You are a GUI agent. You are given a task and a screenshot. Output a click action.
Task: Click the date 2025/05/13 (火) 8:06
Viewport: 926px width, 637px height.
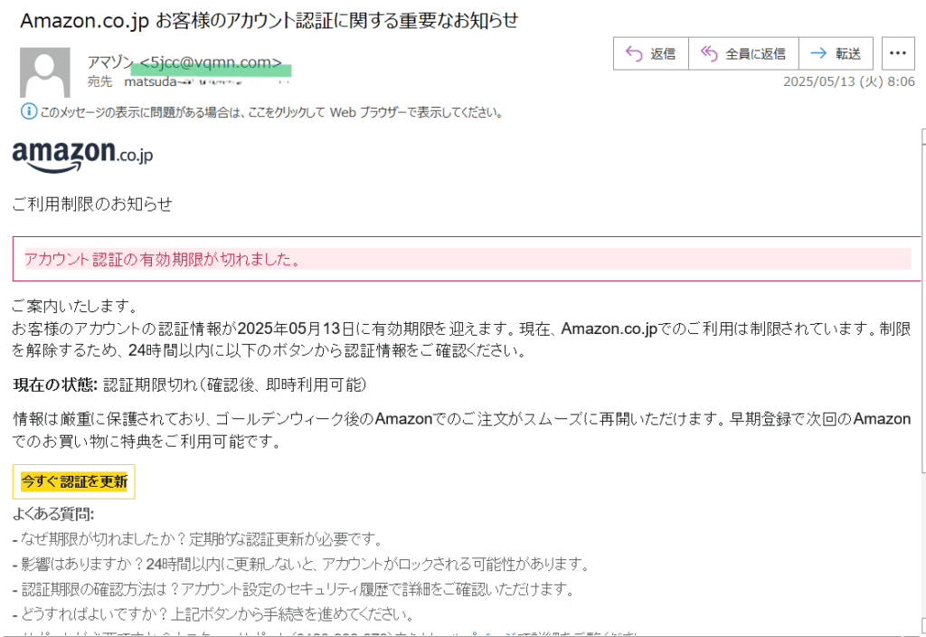tap(848, 81)
